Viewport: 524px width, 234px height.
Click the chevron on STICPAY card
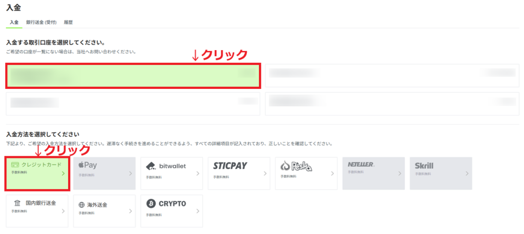tap(265, 174)
